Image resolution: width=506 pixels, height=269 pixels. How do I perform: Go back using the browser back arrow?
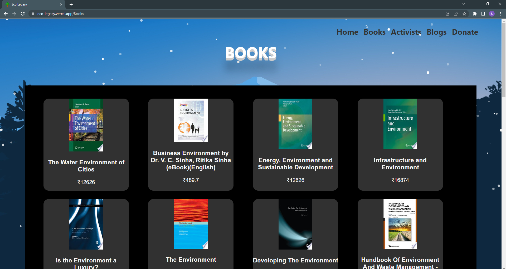coord(6,14)
